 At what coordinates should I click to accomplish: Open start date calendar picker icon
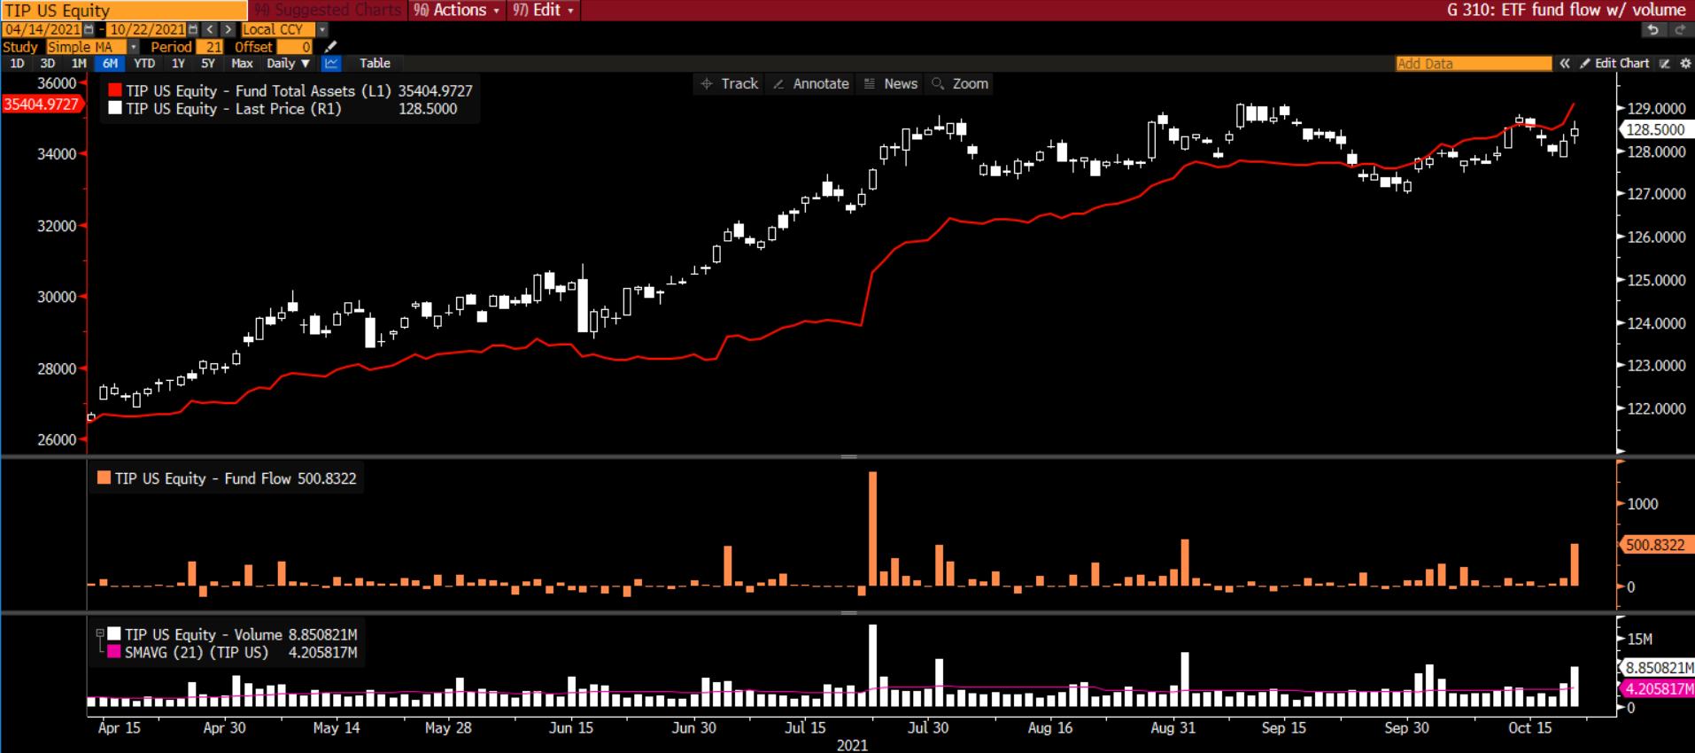[x=89, y=29]
